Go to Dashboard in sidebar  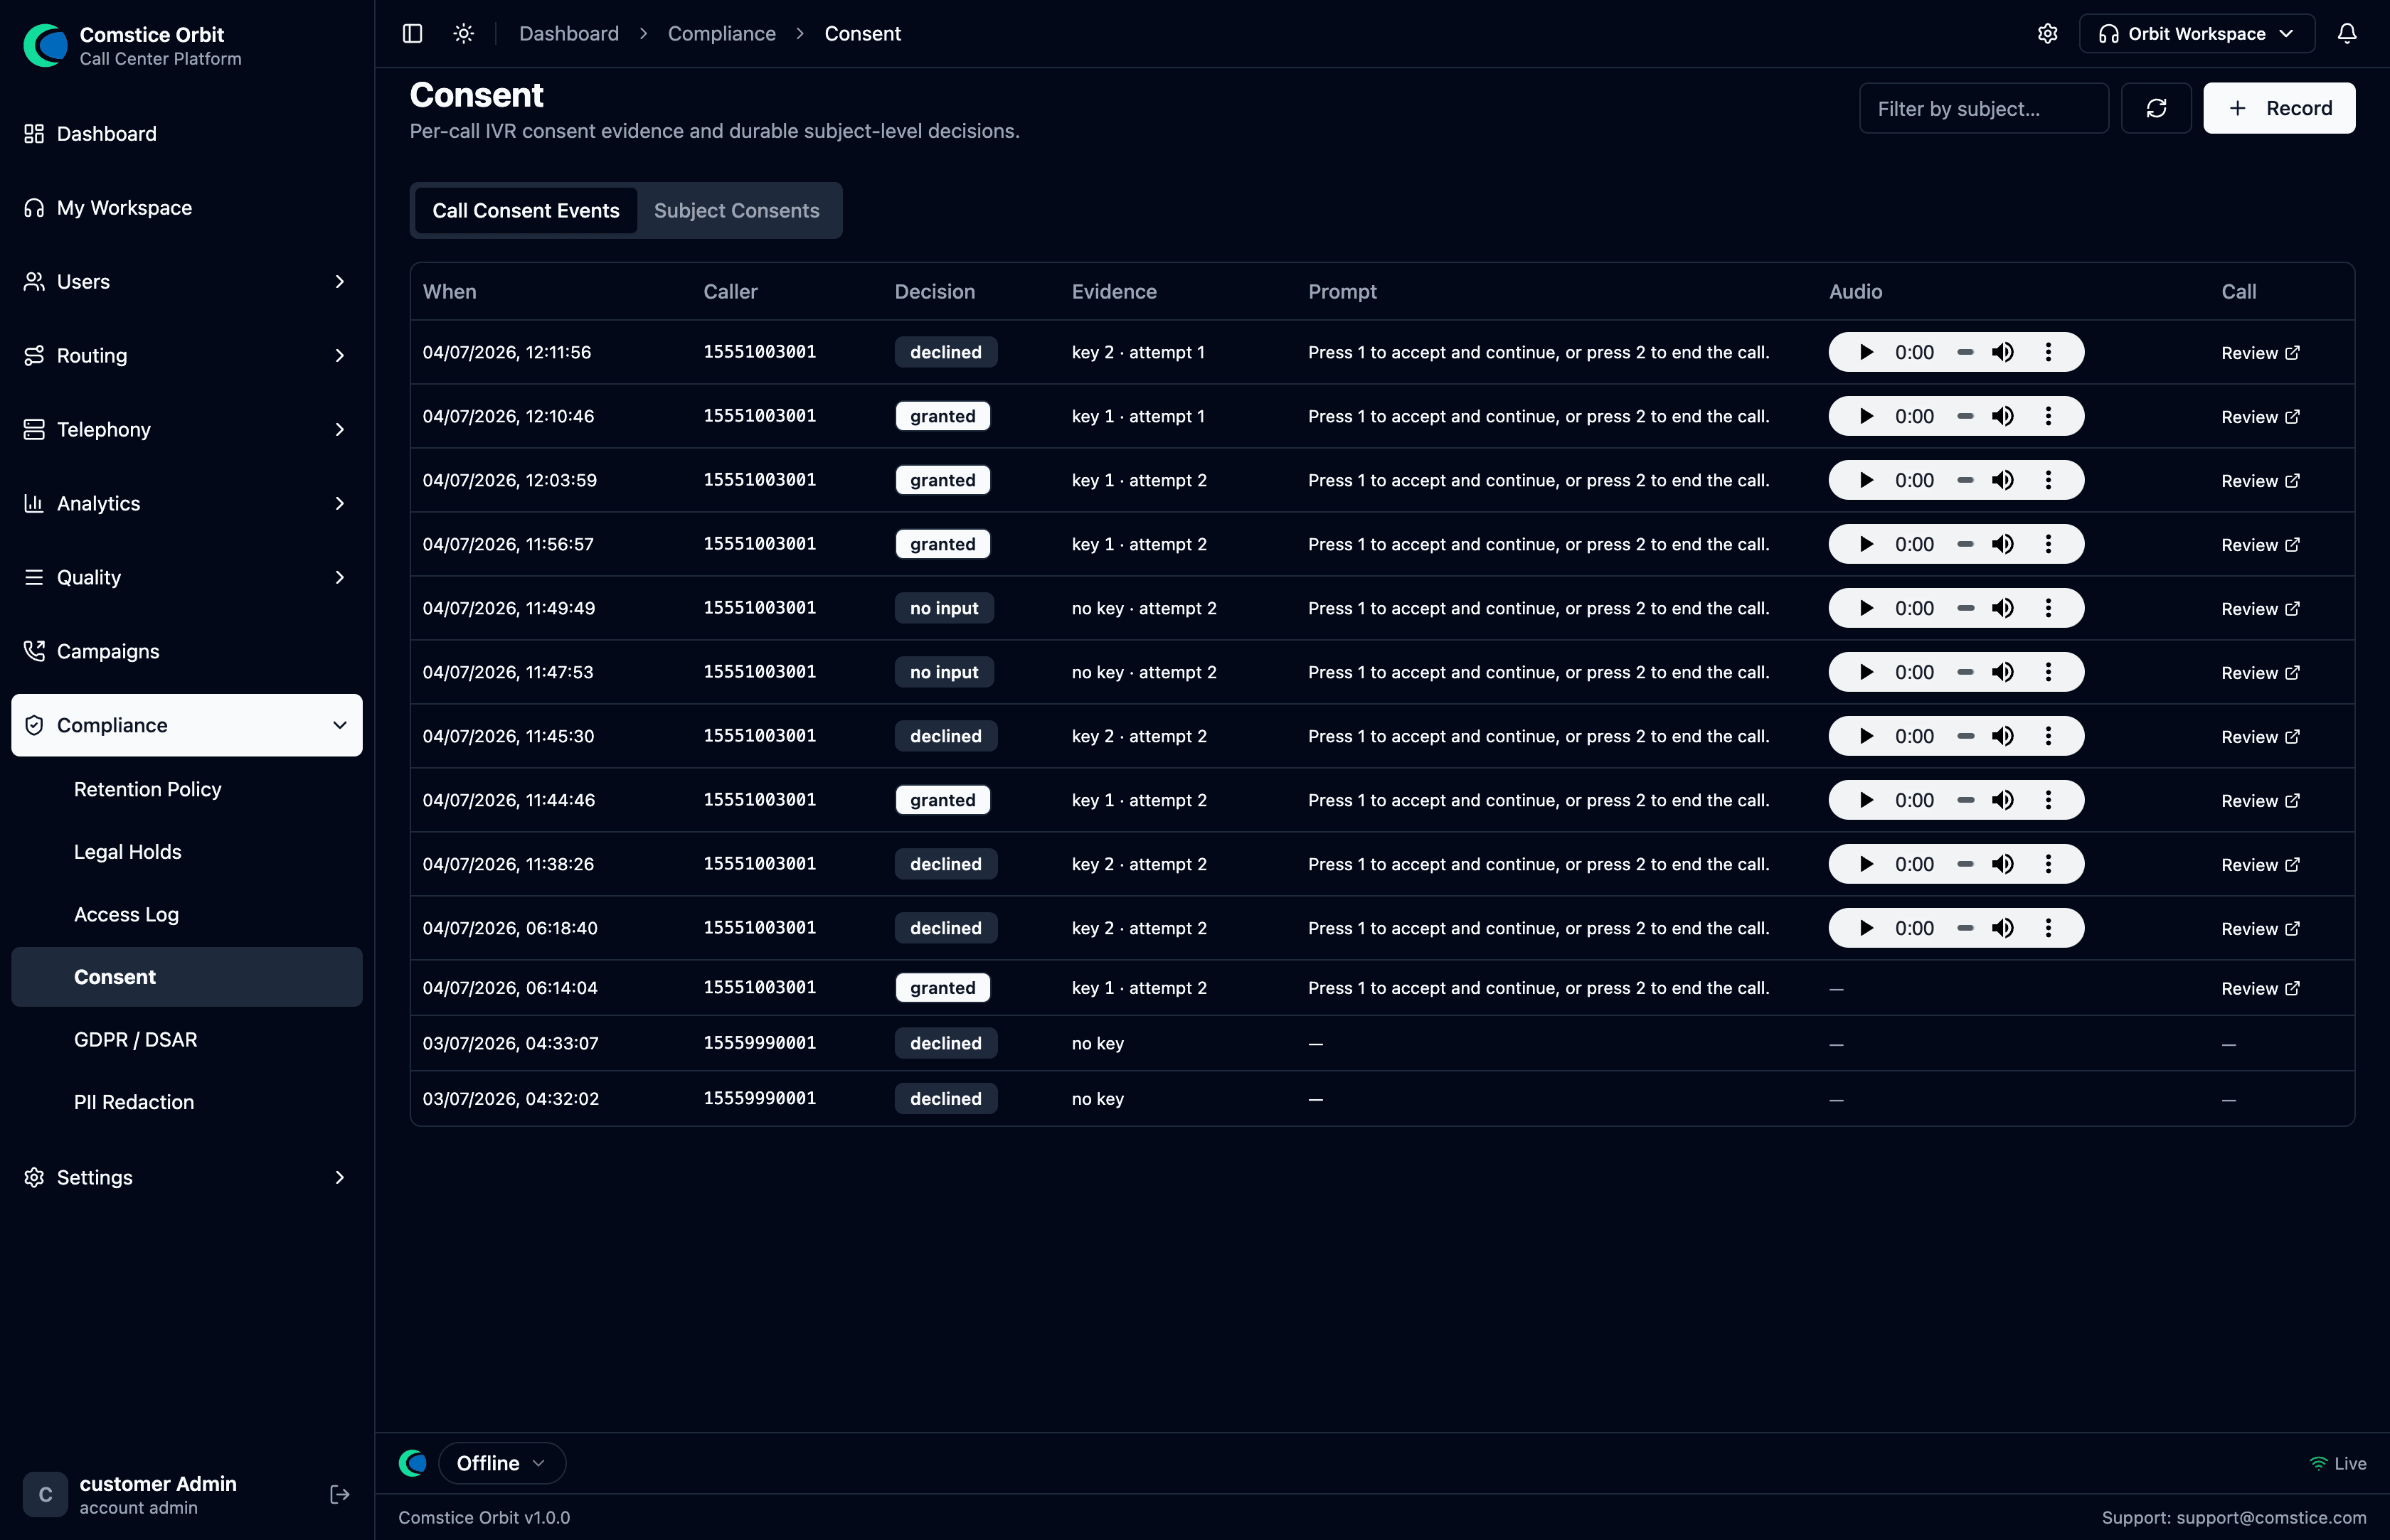tap(187, 134)
